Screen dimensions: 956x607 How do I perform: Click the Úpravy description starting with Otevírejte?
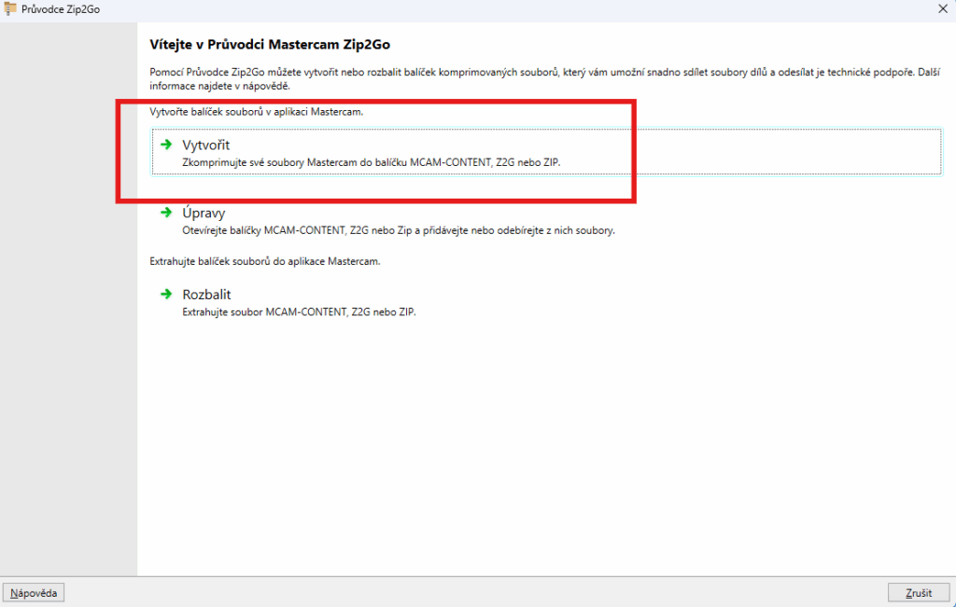tap(398, 230)
